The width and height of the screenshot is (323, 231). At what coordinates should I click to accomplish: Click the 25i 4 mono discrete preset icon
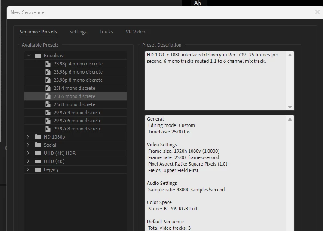point(48,88)
